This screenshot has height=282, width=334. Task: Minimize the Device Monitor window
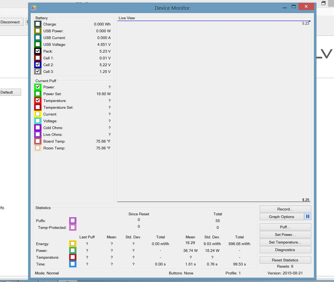point(285,7)
